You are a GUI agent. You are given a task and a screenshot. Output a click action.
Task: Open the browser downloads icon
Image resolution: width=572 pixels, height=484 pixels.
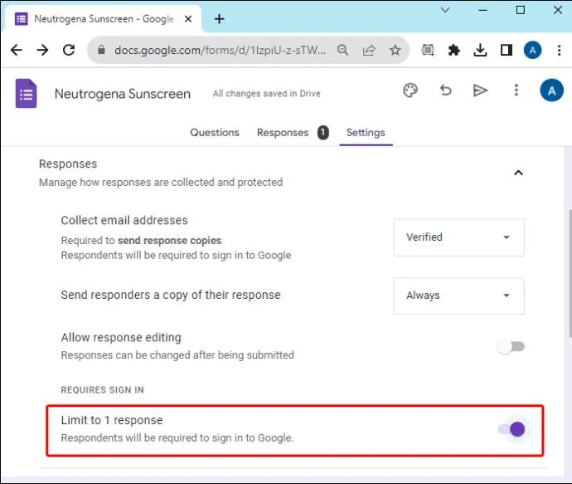point(480,50)
